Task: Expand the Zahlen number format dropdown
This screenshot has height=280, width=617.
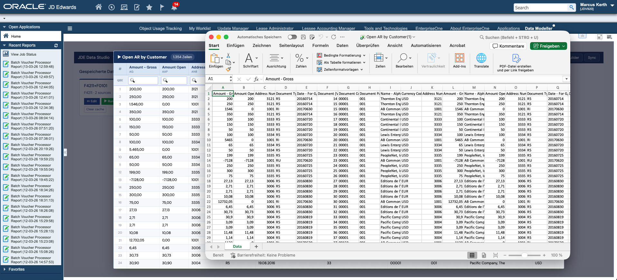Action: 307,58
